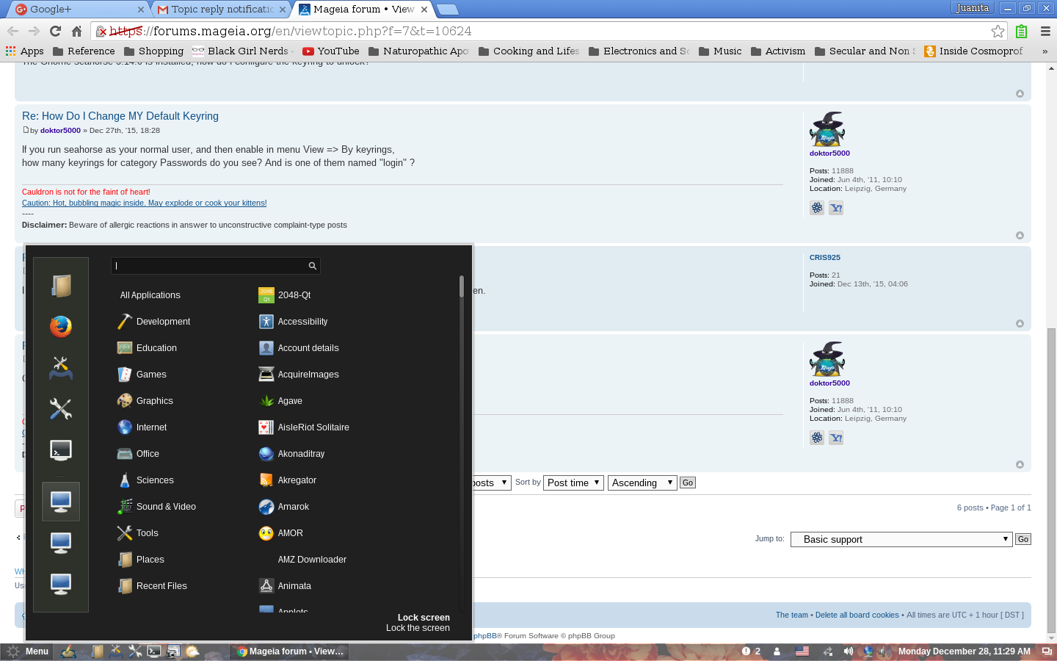The width and height of the screenshot is (1057, 661).
Task: Select the Games category
Action: point(142,375)
